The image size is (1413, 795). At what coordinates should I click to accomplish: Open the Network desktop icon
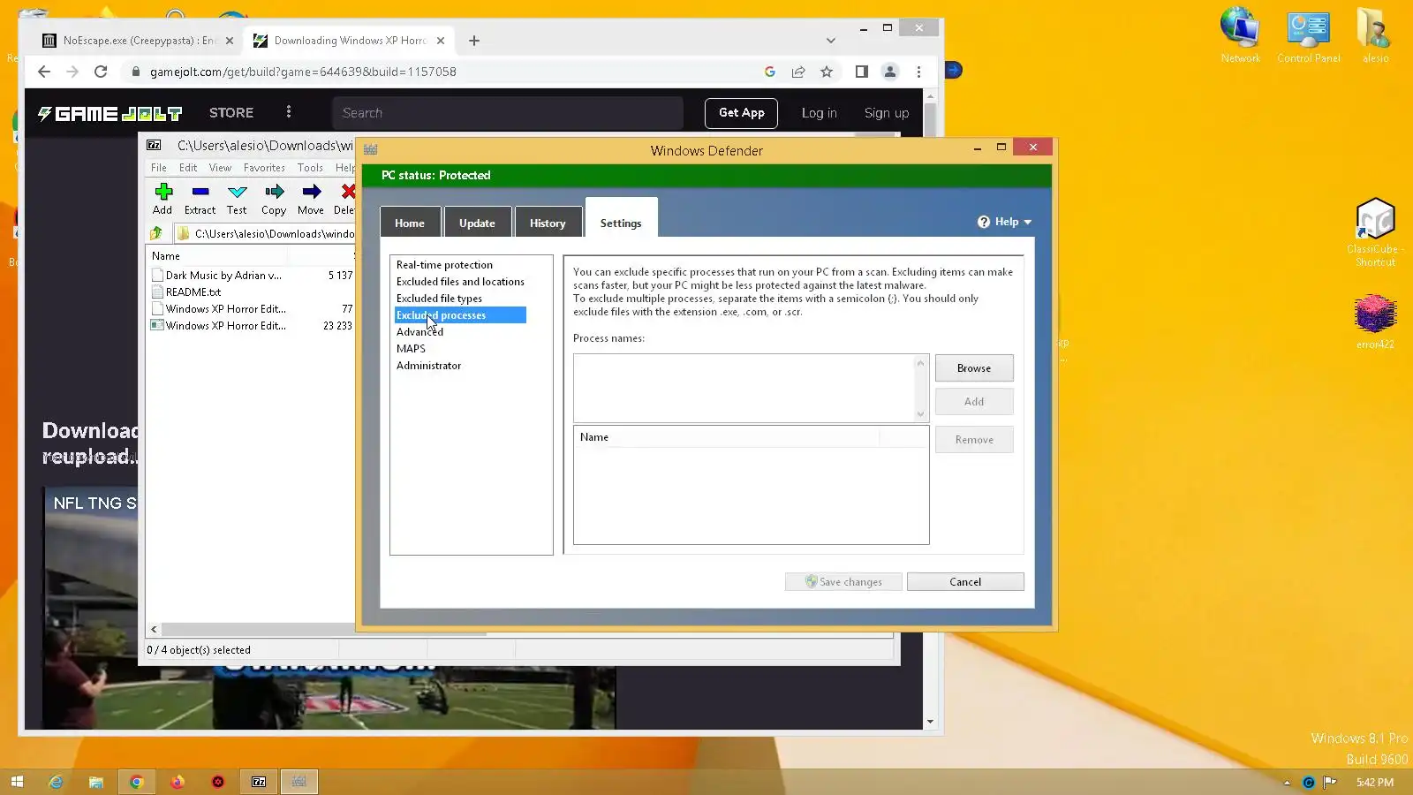point(1240,35)
